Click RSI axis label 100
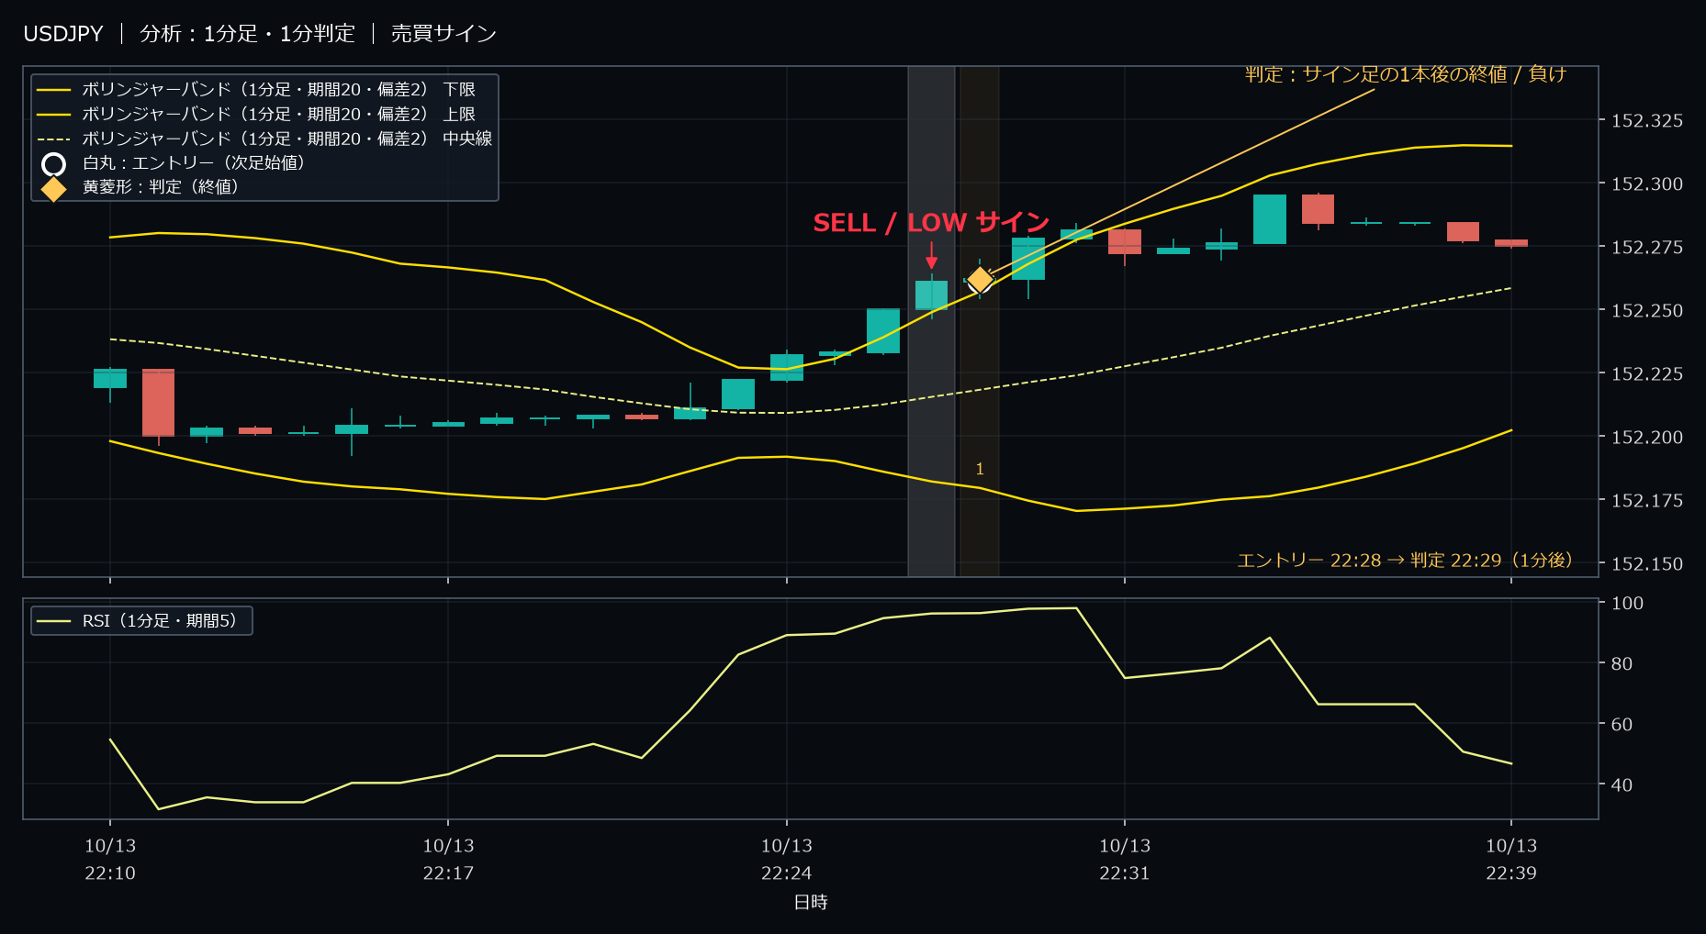Screen dimensions: 1706x934 (1627, 604)
